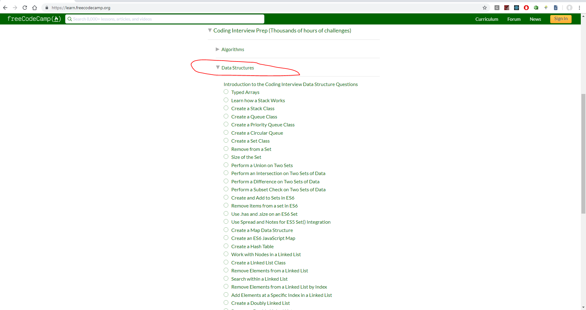Click the search magnifier icon in search box
The image size is (586, 310).
click(70, 19)
